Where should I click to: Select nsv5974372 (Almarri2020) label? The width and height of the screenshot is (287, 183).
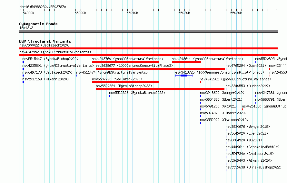(x=223, y=113)
